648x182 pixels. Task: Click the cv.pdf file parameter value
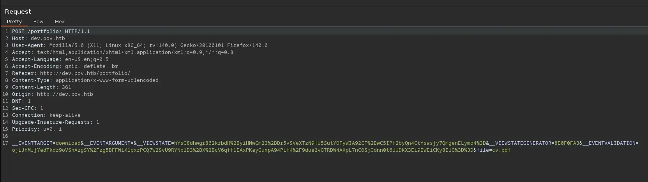[501, 150]
